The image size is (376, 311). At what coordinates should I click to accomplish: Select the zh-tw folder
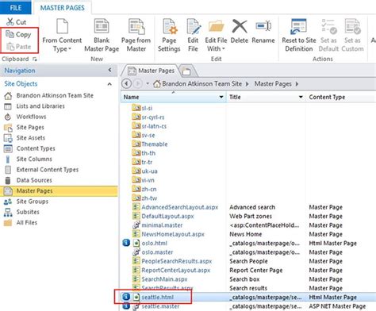point(149,198)
